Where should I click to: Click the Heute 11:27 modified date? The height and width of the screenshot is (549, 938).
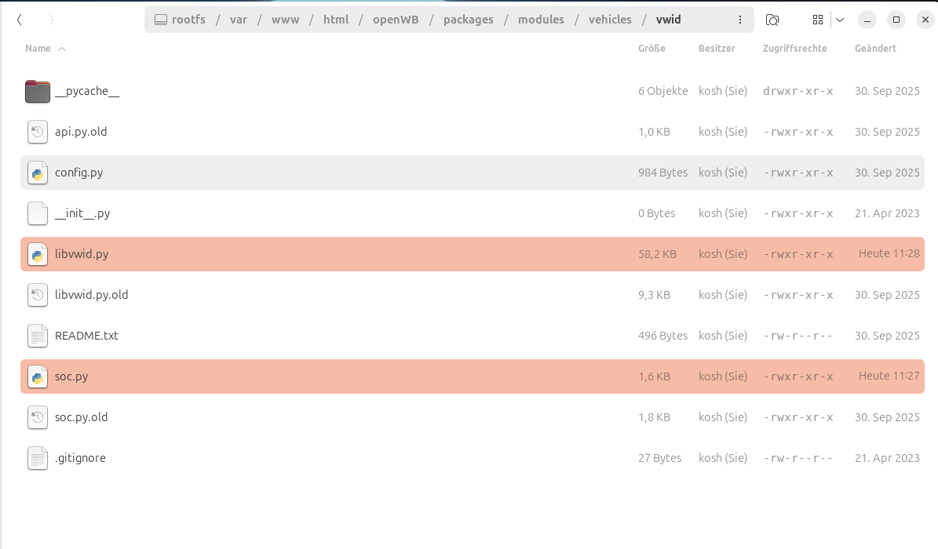pos(889,376)
